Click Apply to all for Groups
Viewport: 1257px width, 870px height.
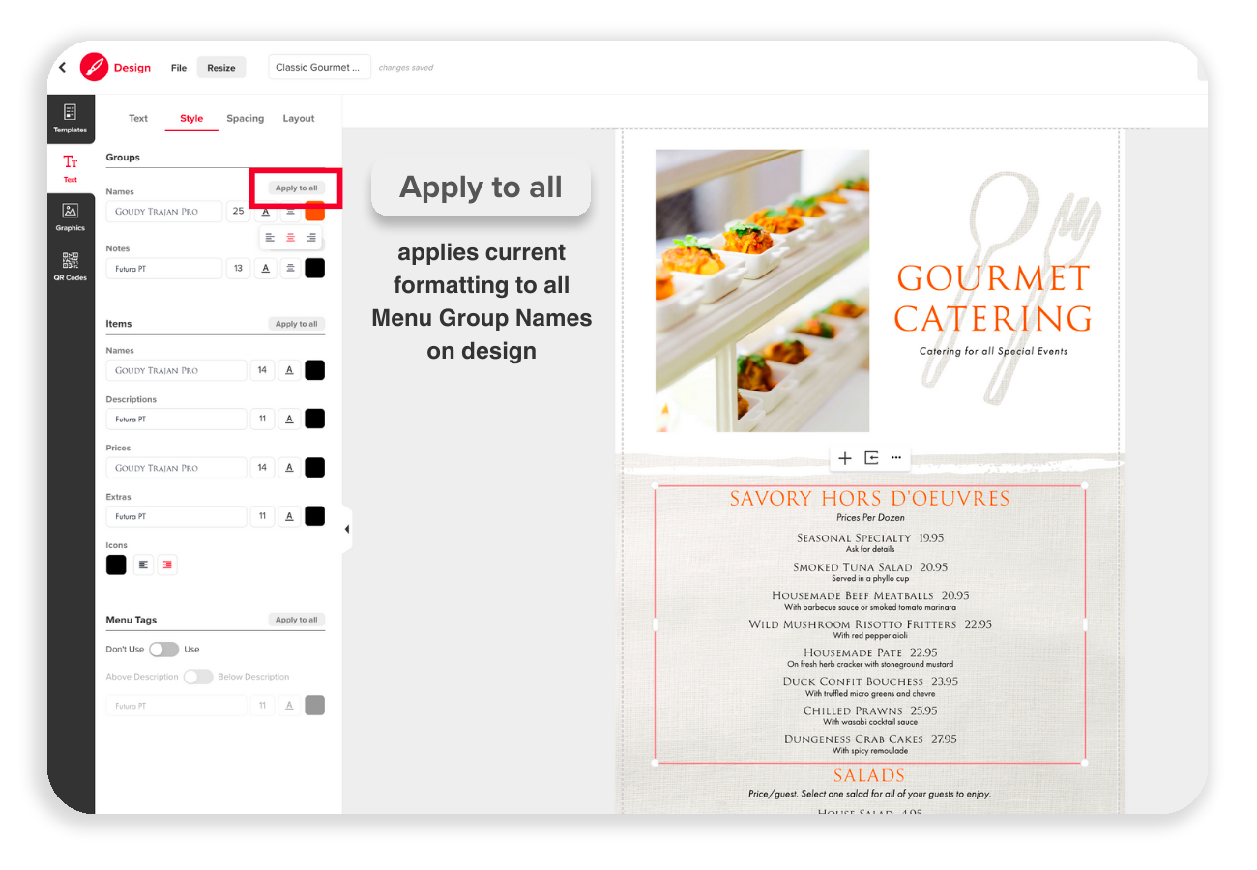click(x=296, y=188)
